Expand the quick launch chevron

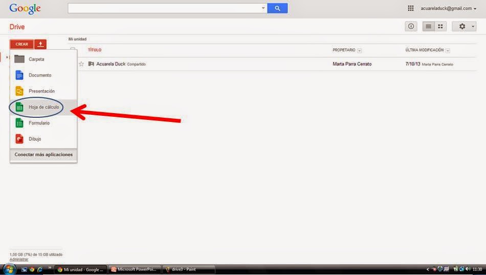(50, 267)
